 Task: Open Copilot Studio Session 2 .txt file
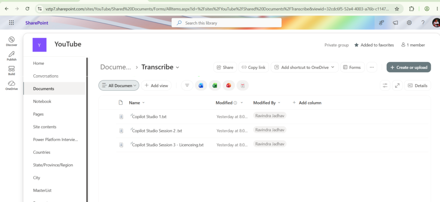click(157, 131)
